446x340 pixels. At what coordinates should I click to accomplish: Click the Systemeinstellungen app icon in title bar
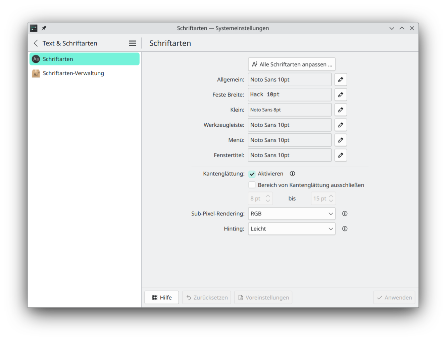click(34, 28)
